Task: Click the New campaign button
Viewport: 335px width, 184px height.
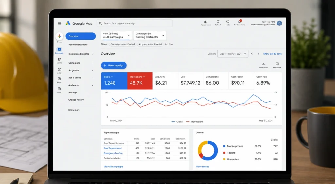Action: (x=114, y=66)
